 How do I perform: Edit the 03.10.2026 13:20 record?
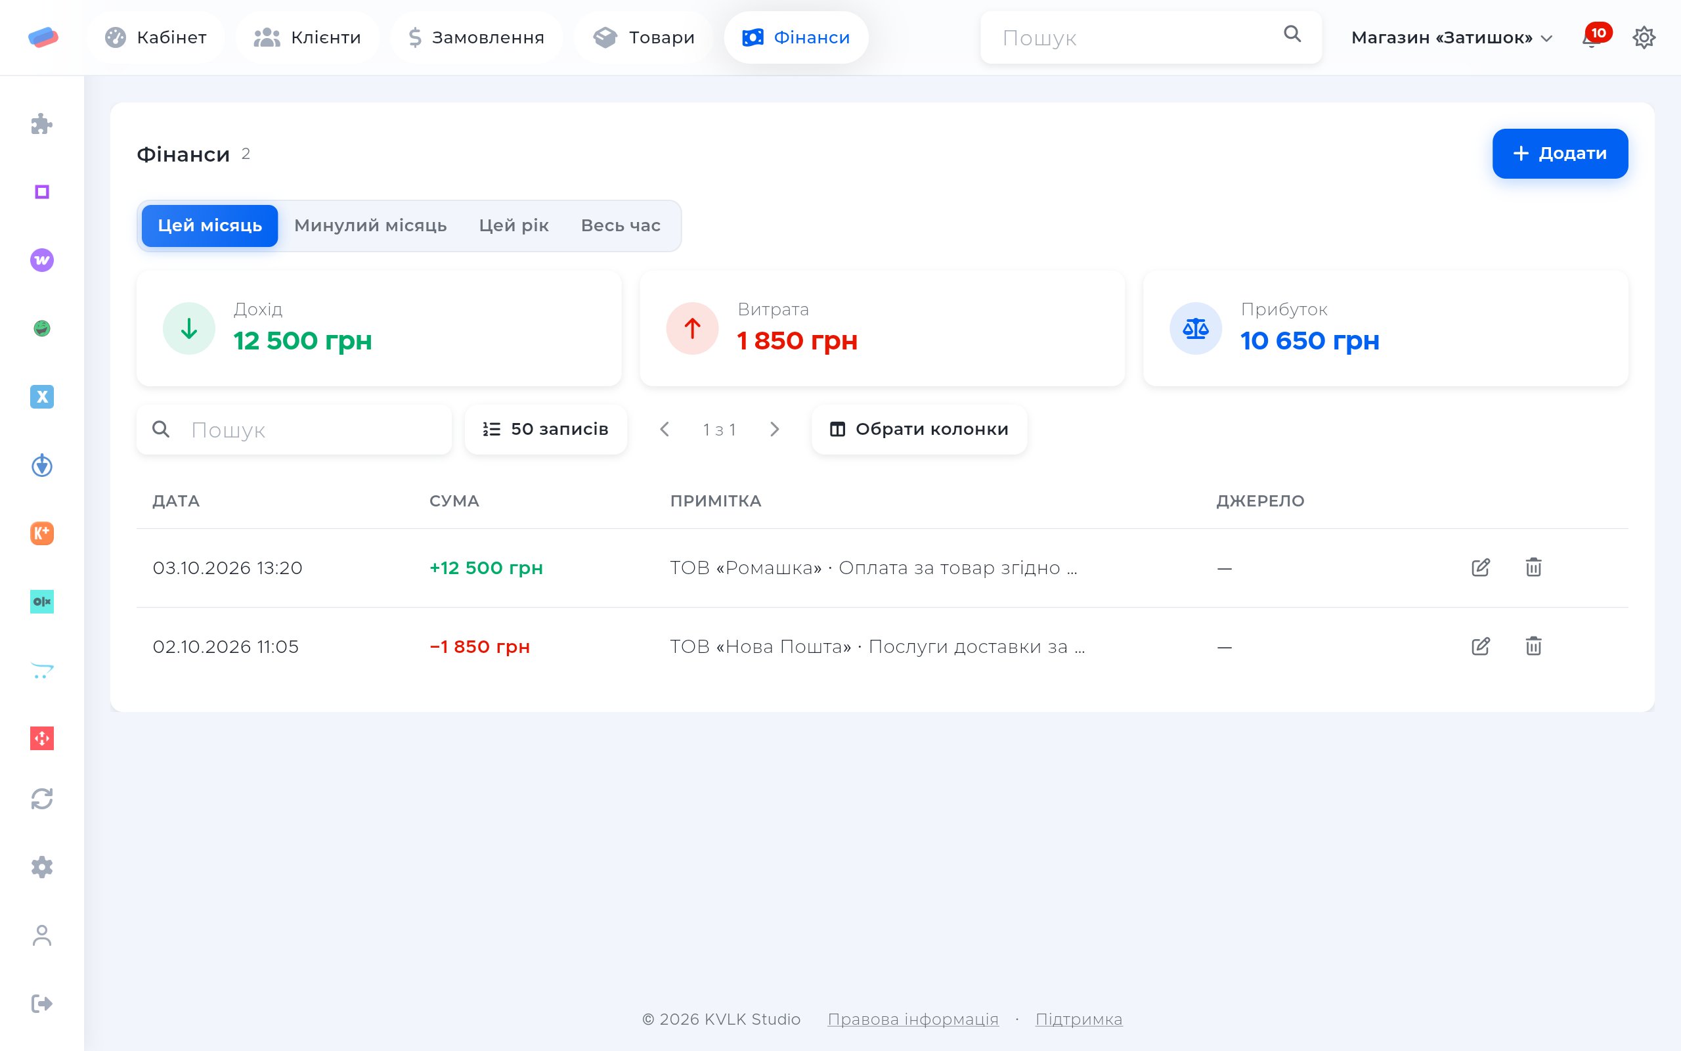click(x=1480, y=567)
